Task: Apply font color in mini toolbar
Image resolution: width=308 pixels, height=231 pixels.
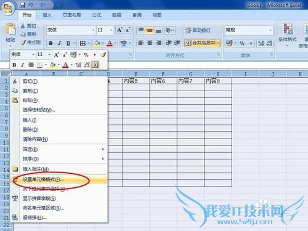Action: click(65, 65)
